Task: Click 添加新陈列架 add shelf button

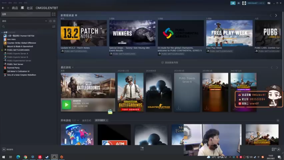Action: pyautogui.click(x=170, y=63)
